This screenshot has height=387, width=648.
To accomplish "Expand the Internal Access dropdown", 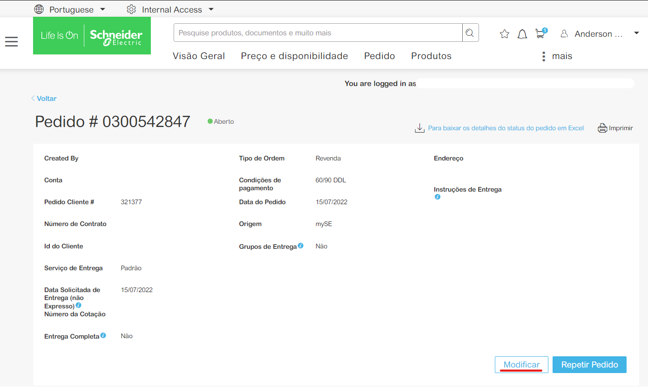I will pos(211,9).
